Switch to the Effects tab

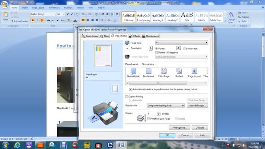(135, 36)
